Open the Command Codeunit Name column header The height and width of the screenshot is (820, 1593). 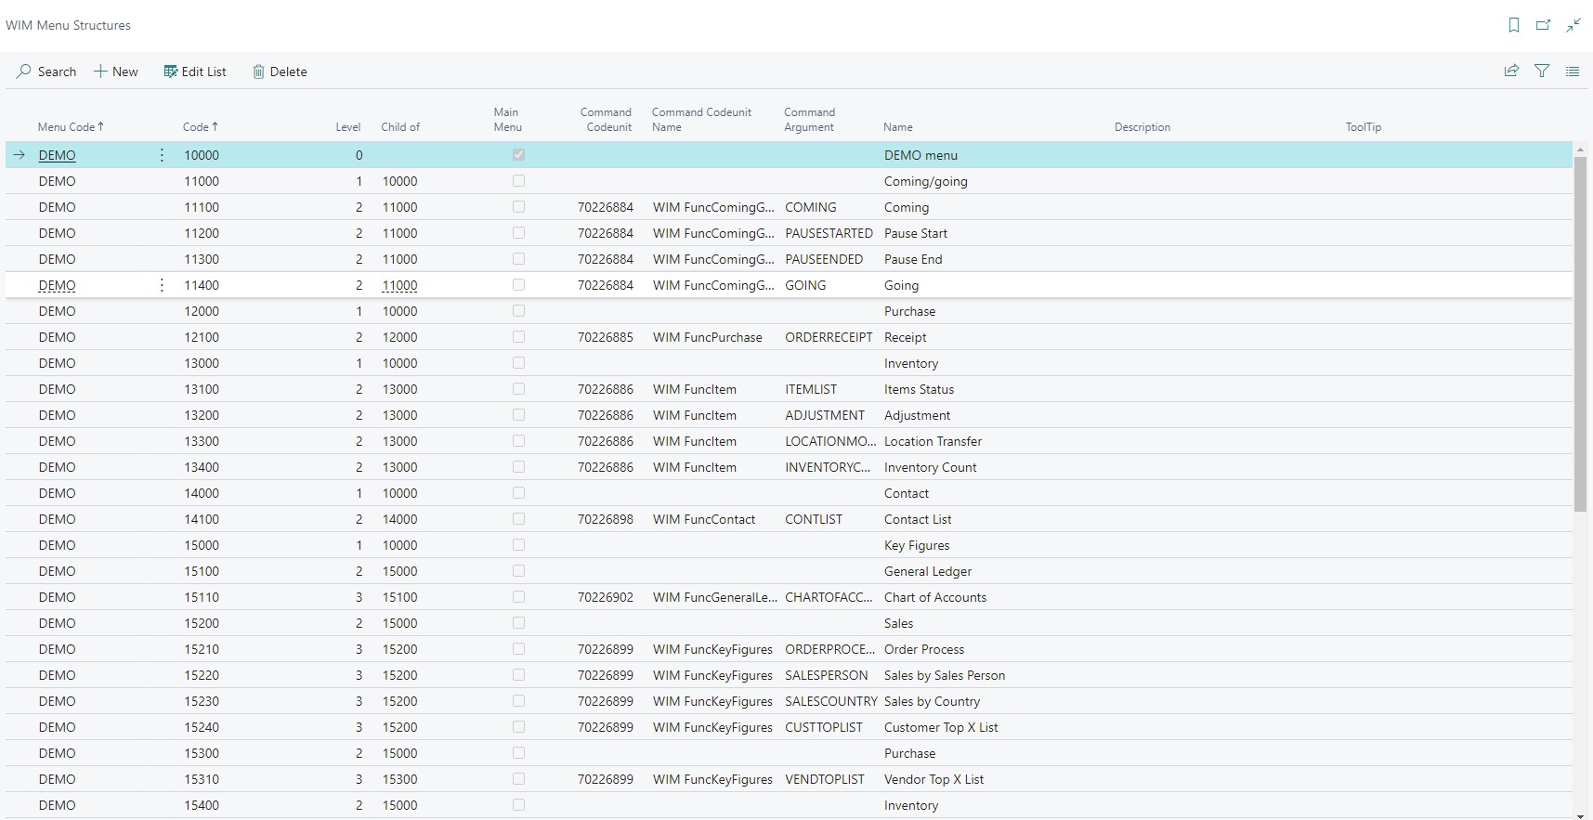pos(701,120)
